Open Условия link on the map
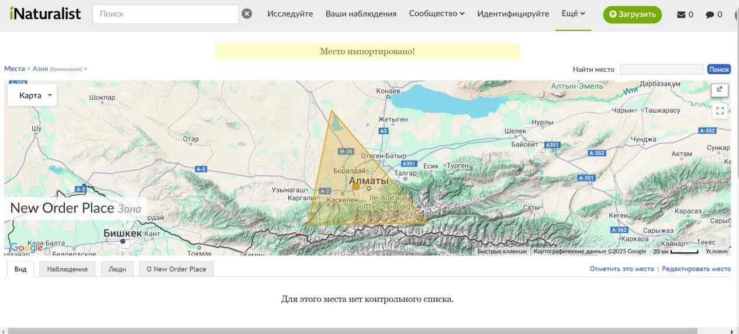 point(717,252)
